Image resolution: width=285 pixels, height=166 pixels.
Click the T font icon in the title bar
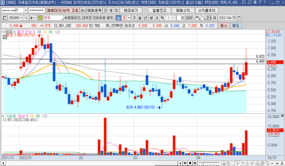tap(260, 2)
